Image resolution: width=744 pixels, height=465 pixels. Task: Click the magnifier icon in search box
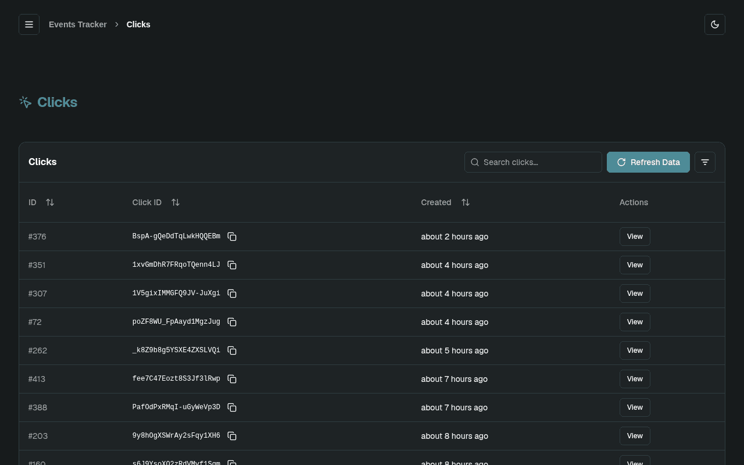[475, 162]
